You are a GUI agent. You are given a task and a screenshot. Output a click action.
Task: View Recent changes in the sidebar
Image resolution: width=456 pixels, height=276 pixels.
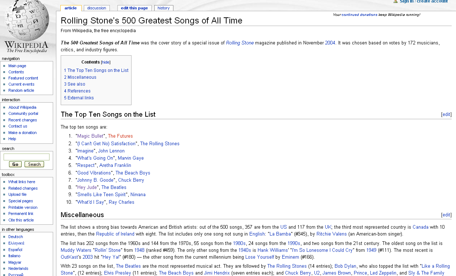(x=23, y=120)
